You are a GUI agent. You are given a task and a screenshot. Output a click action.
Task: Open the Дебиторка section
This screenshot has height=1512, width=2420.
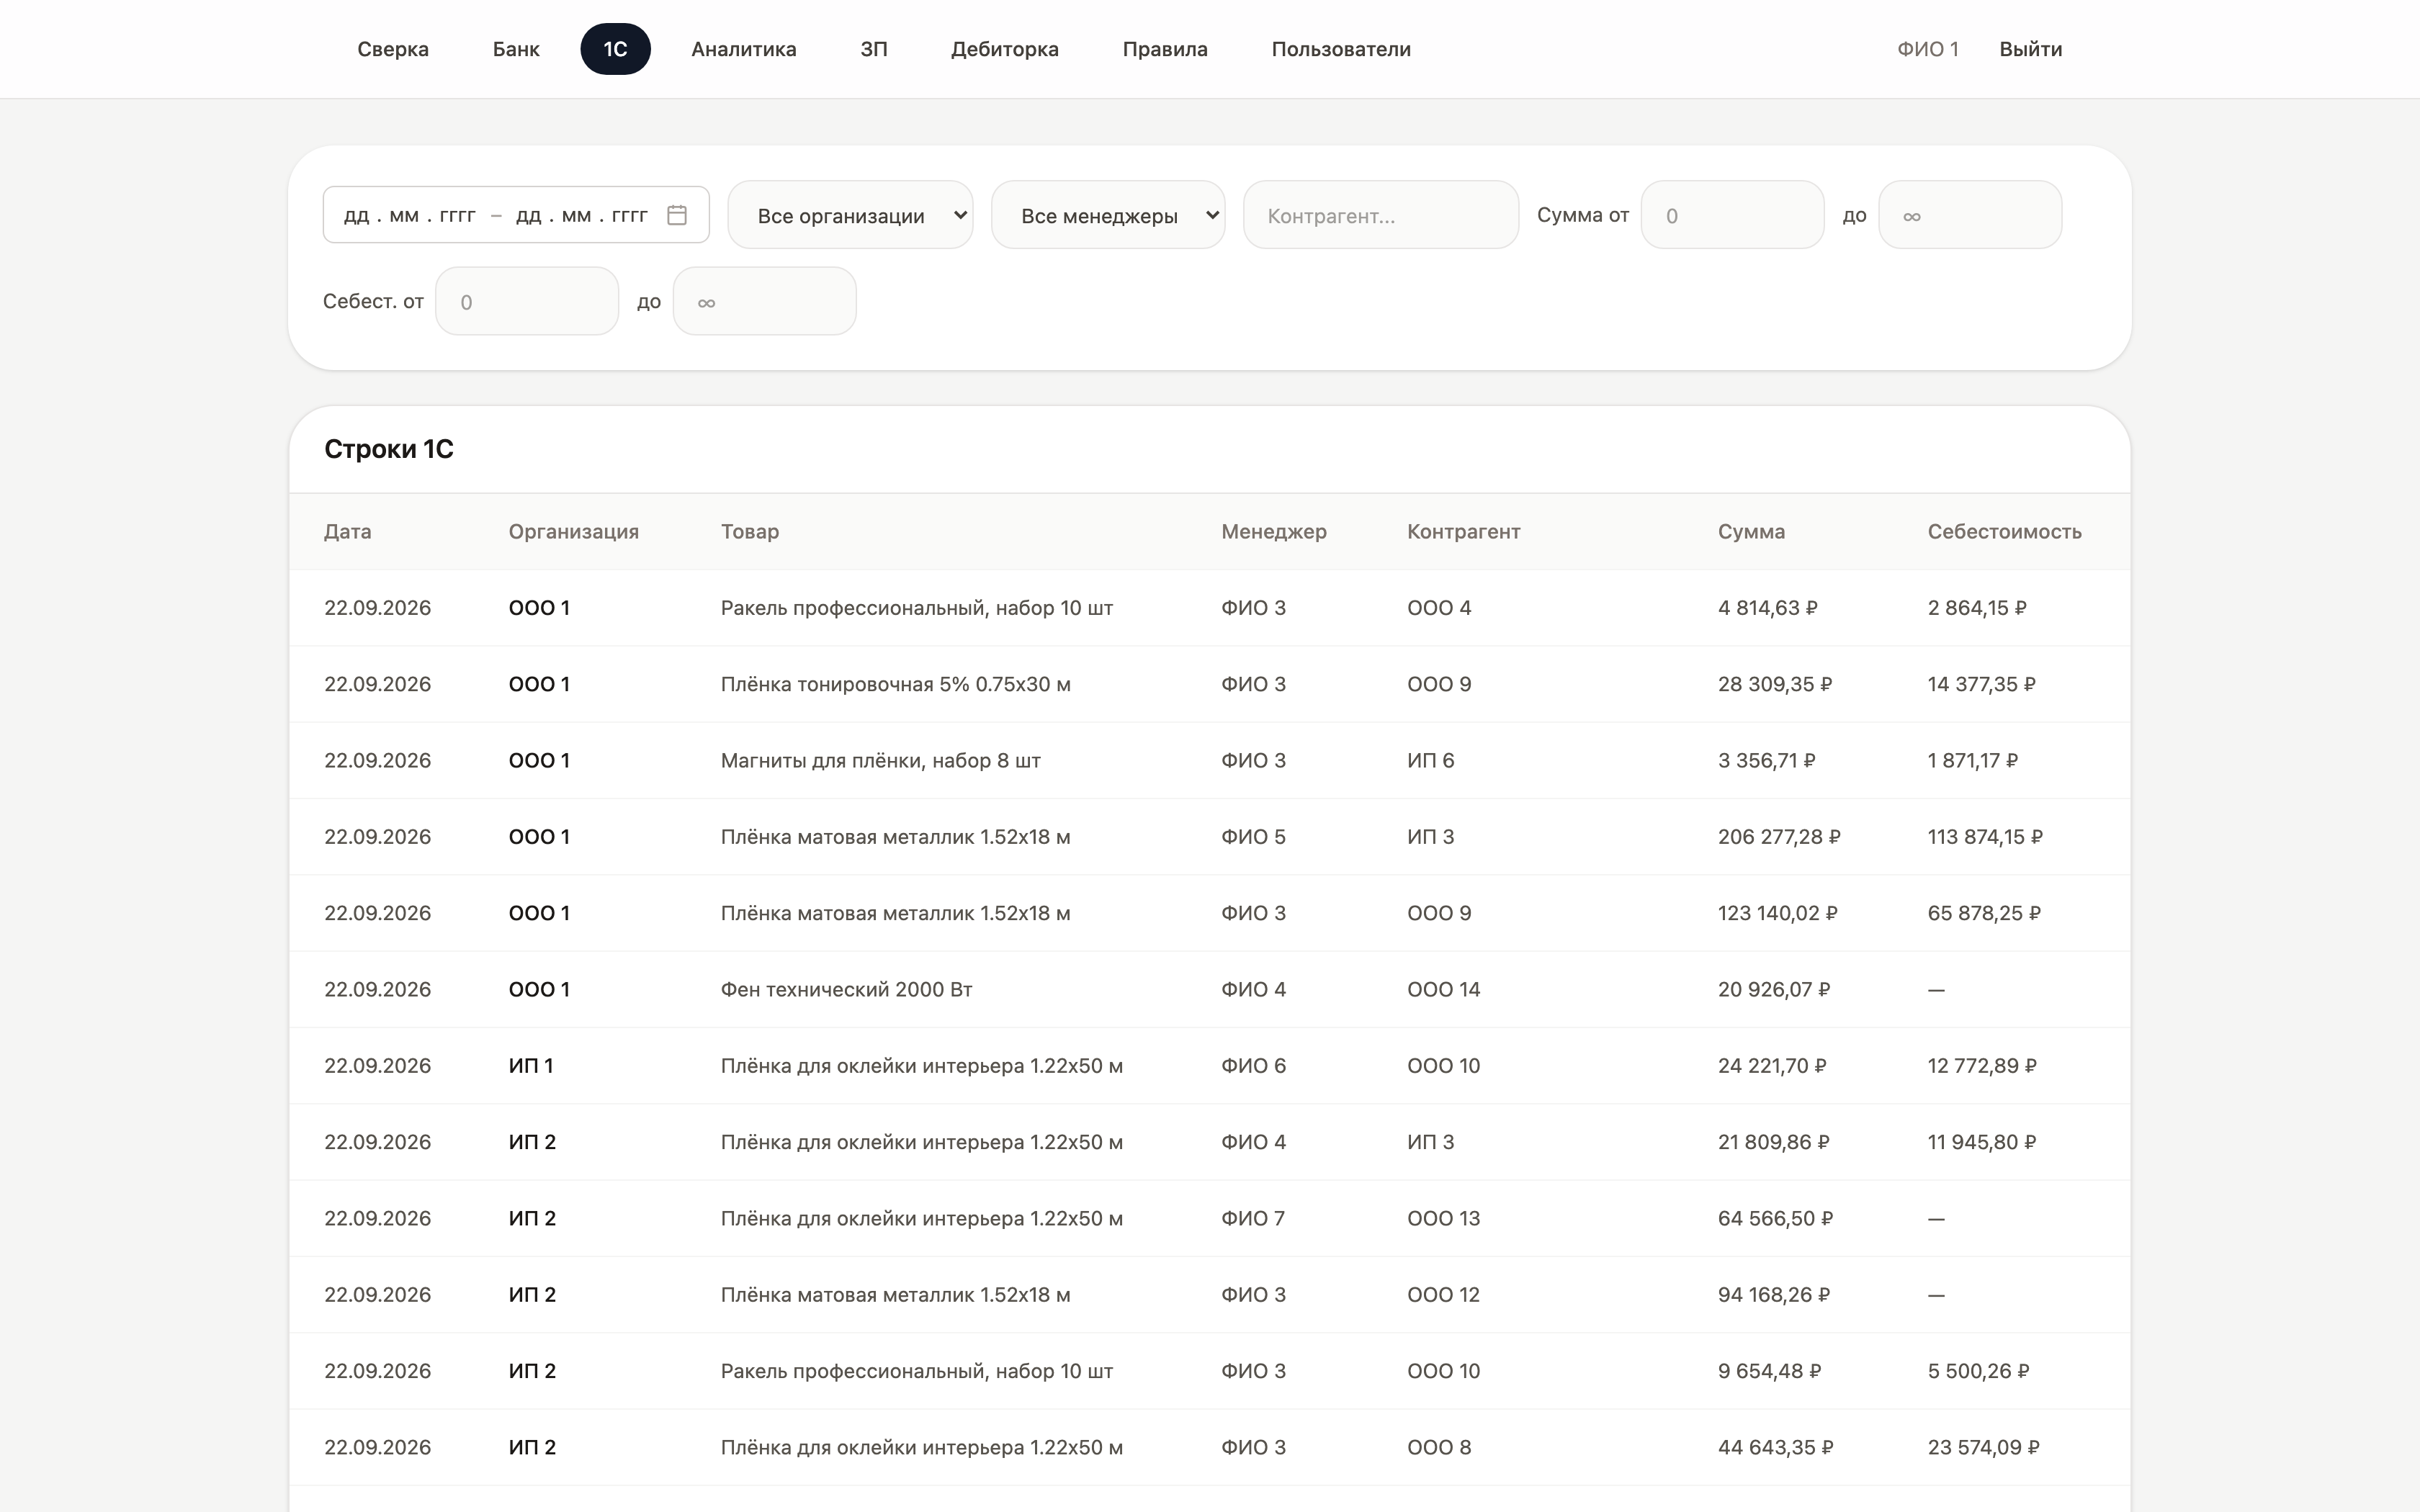(x=1005, y=49)
